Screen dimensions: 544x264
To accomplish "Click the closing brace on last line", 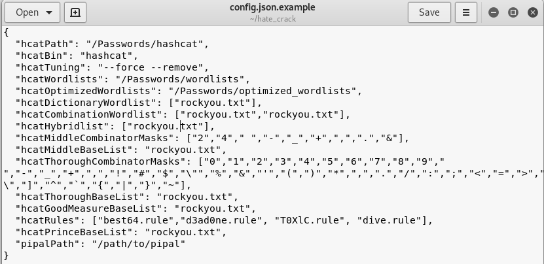I will (6, 256).
